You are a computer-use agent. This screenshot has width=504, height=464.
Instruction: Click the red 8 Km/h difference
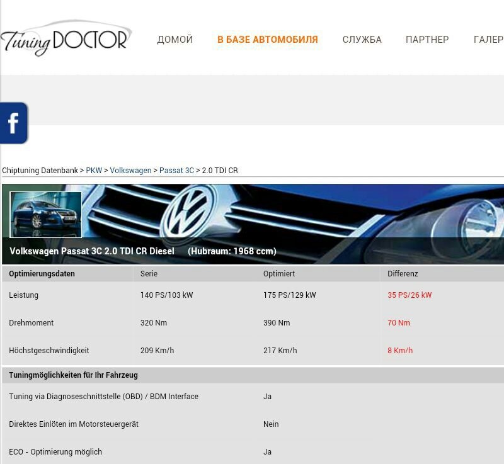400,350
